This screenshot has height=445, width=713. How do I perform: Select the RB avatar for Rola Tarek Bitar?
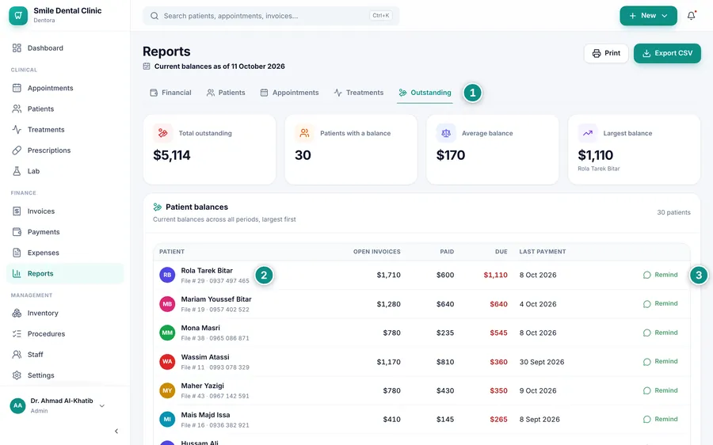coord(167,275)
